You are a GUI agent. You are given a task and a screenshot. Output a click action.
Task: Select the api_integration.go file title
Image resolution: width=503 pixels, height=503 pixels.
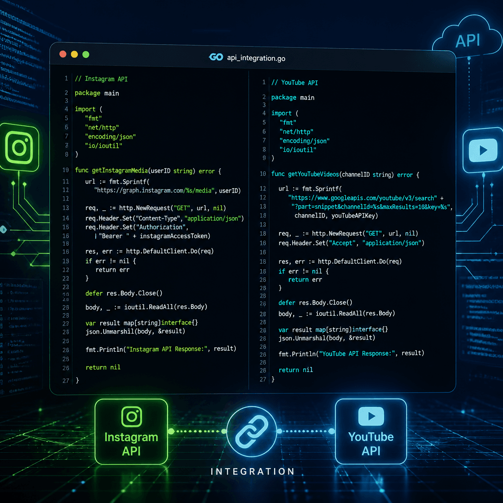tap(256, 58)
